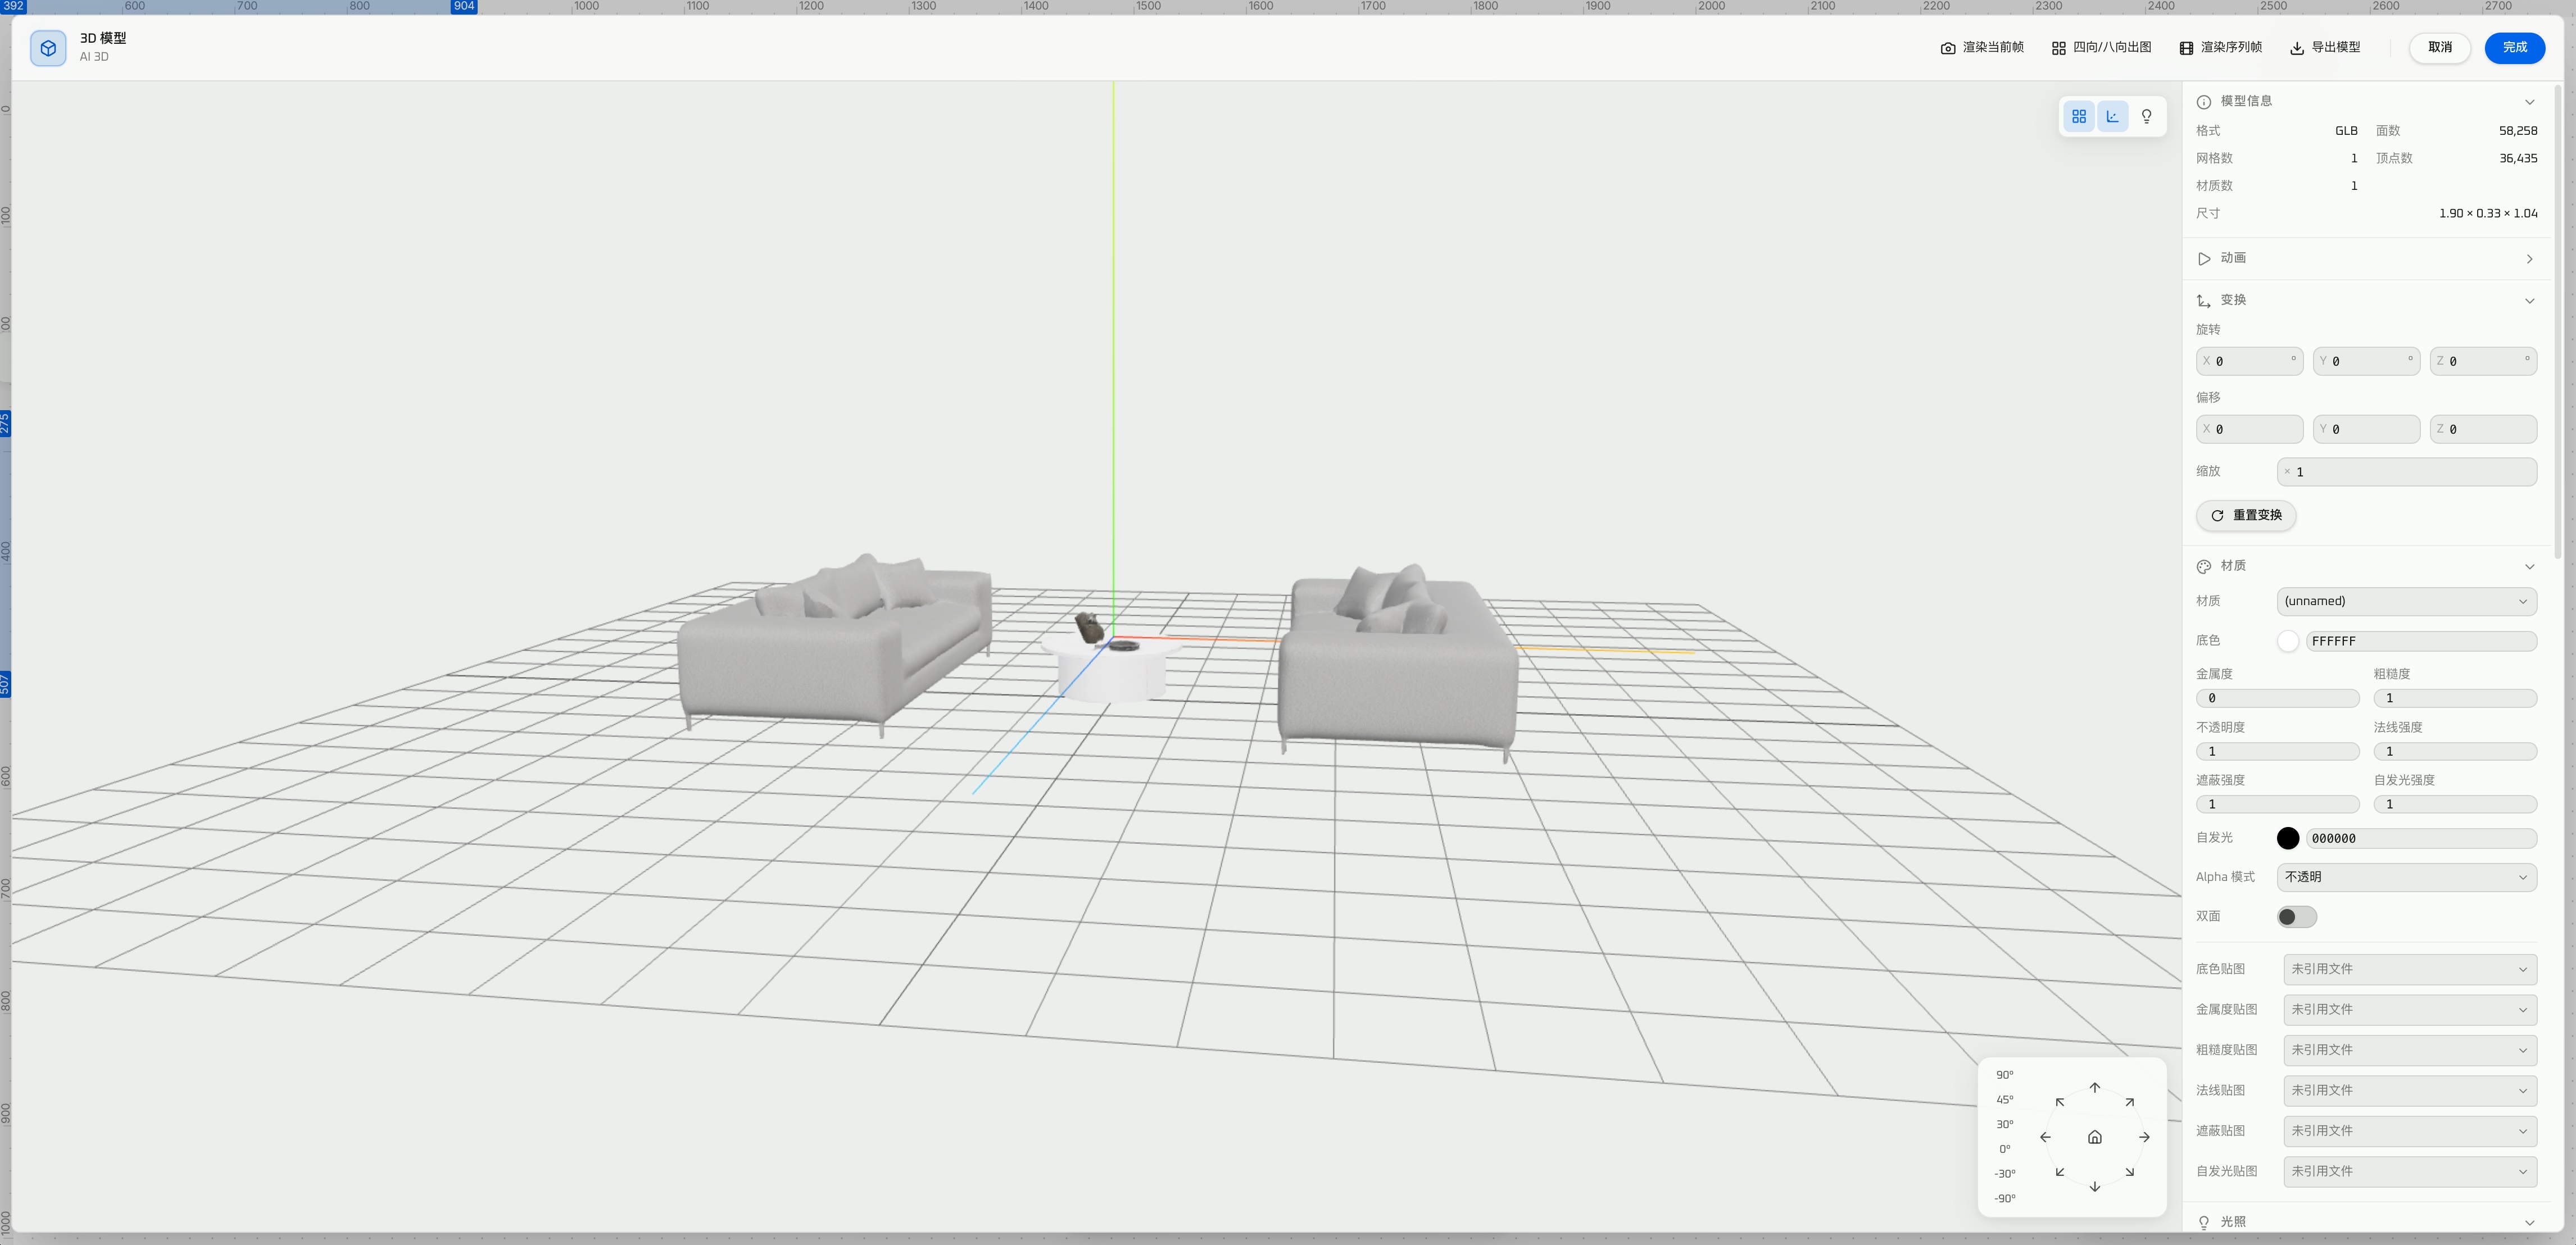Click the upper-left diagonal arrow in navigator

click(2059, 1103)
